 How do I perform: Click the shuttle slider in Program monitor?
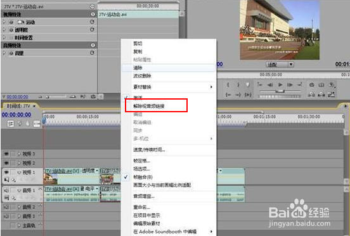[x=280, y=91]
